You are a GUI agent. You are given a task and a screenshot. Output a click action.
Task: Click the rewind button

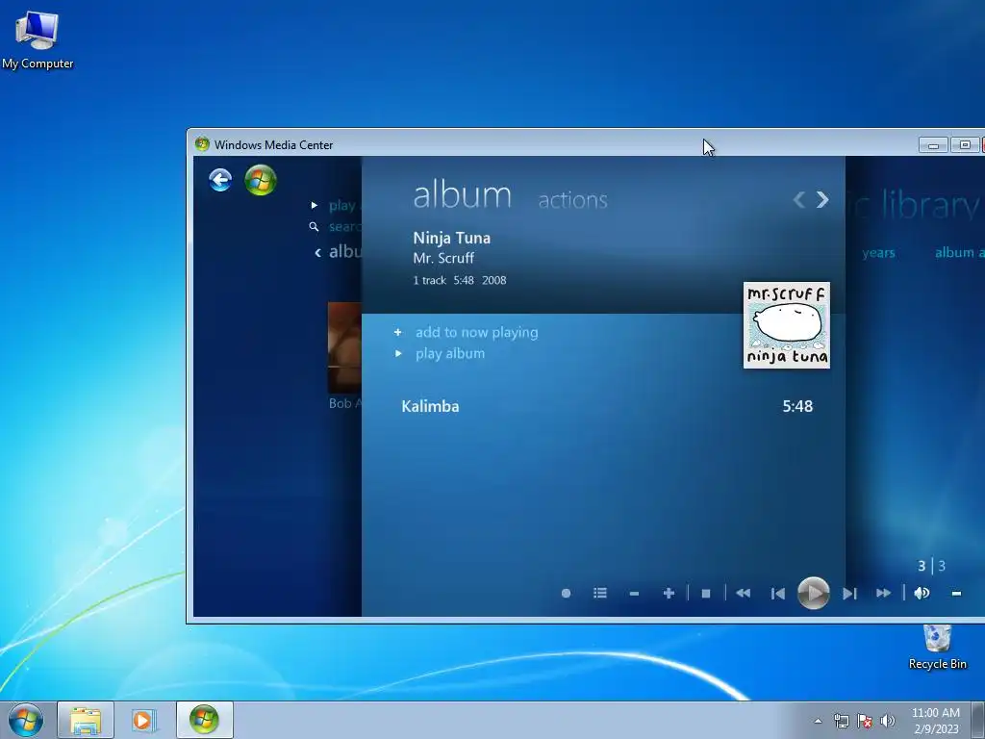tap(744, 593)
